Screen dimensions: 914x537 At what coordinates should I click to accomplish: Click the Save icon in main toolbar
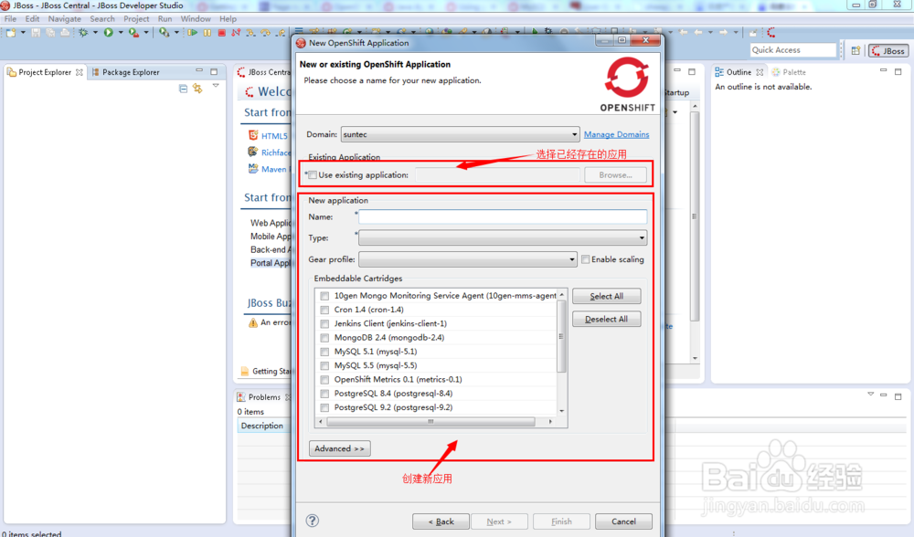point(36,33)
